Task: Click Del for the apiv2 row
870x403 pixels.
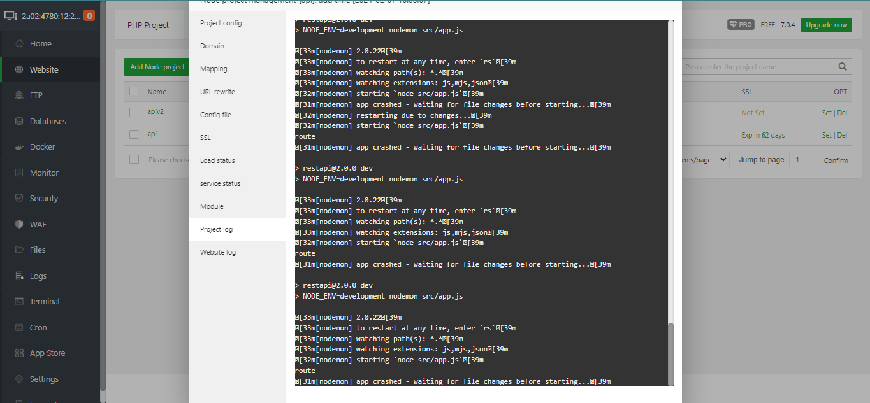Action: pos(842,113)
